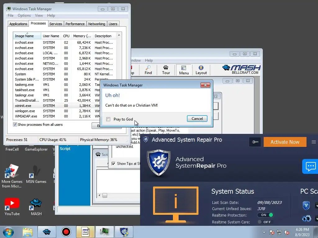Viewport: 318px width, 238px height.
Task: Click the muted volume tray icon
Action: 287,232
